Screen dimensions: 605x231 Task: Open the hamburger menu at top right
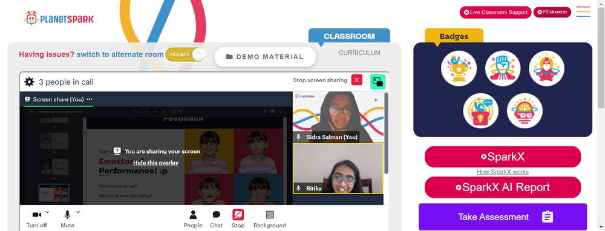coord(583,11)
